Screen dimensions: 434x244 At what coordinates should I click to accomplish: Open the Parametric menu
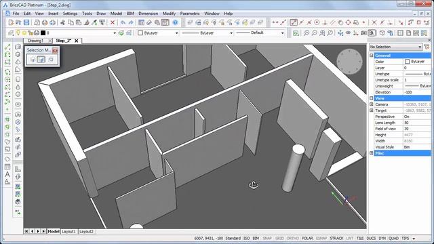[x=190, y=14]
